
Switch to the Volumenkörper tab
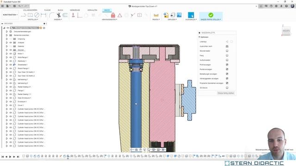pos(30,10)
